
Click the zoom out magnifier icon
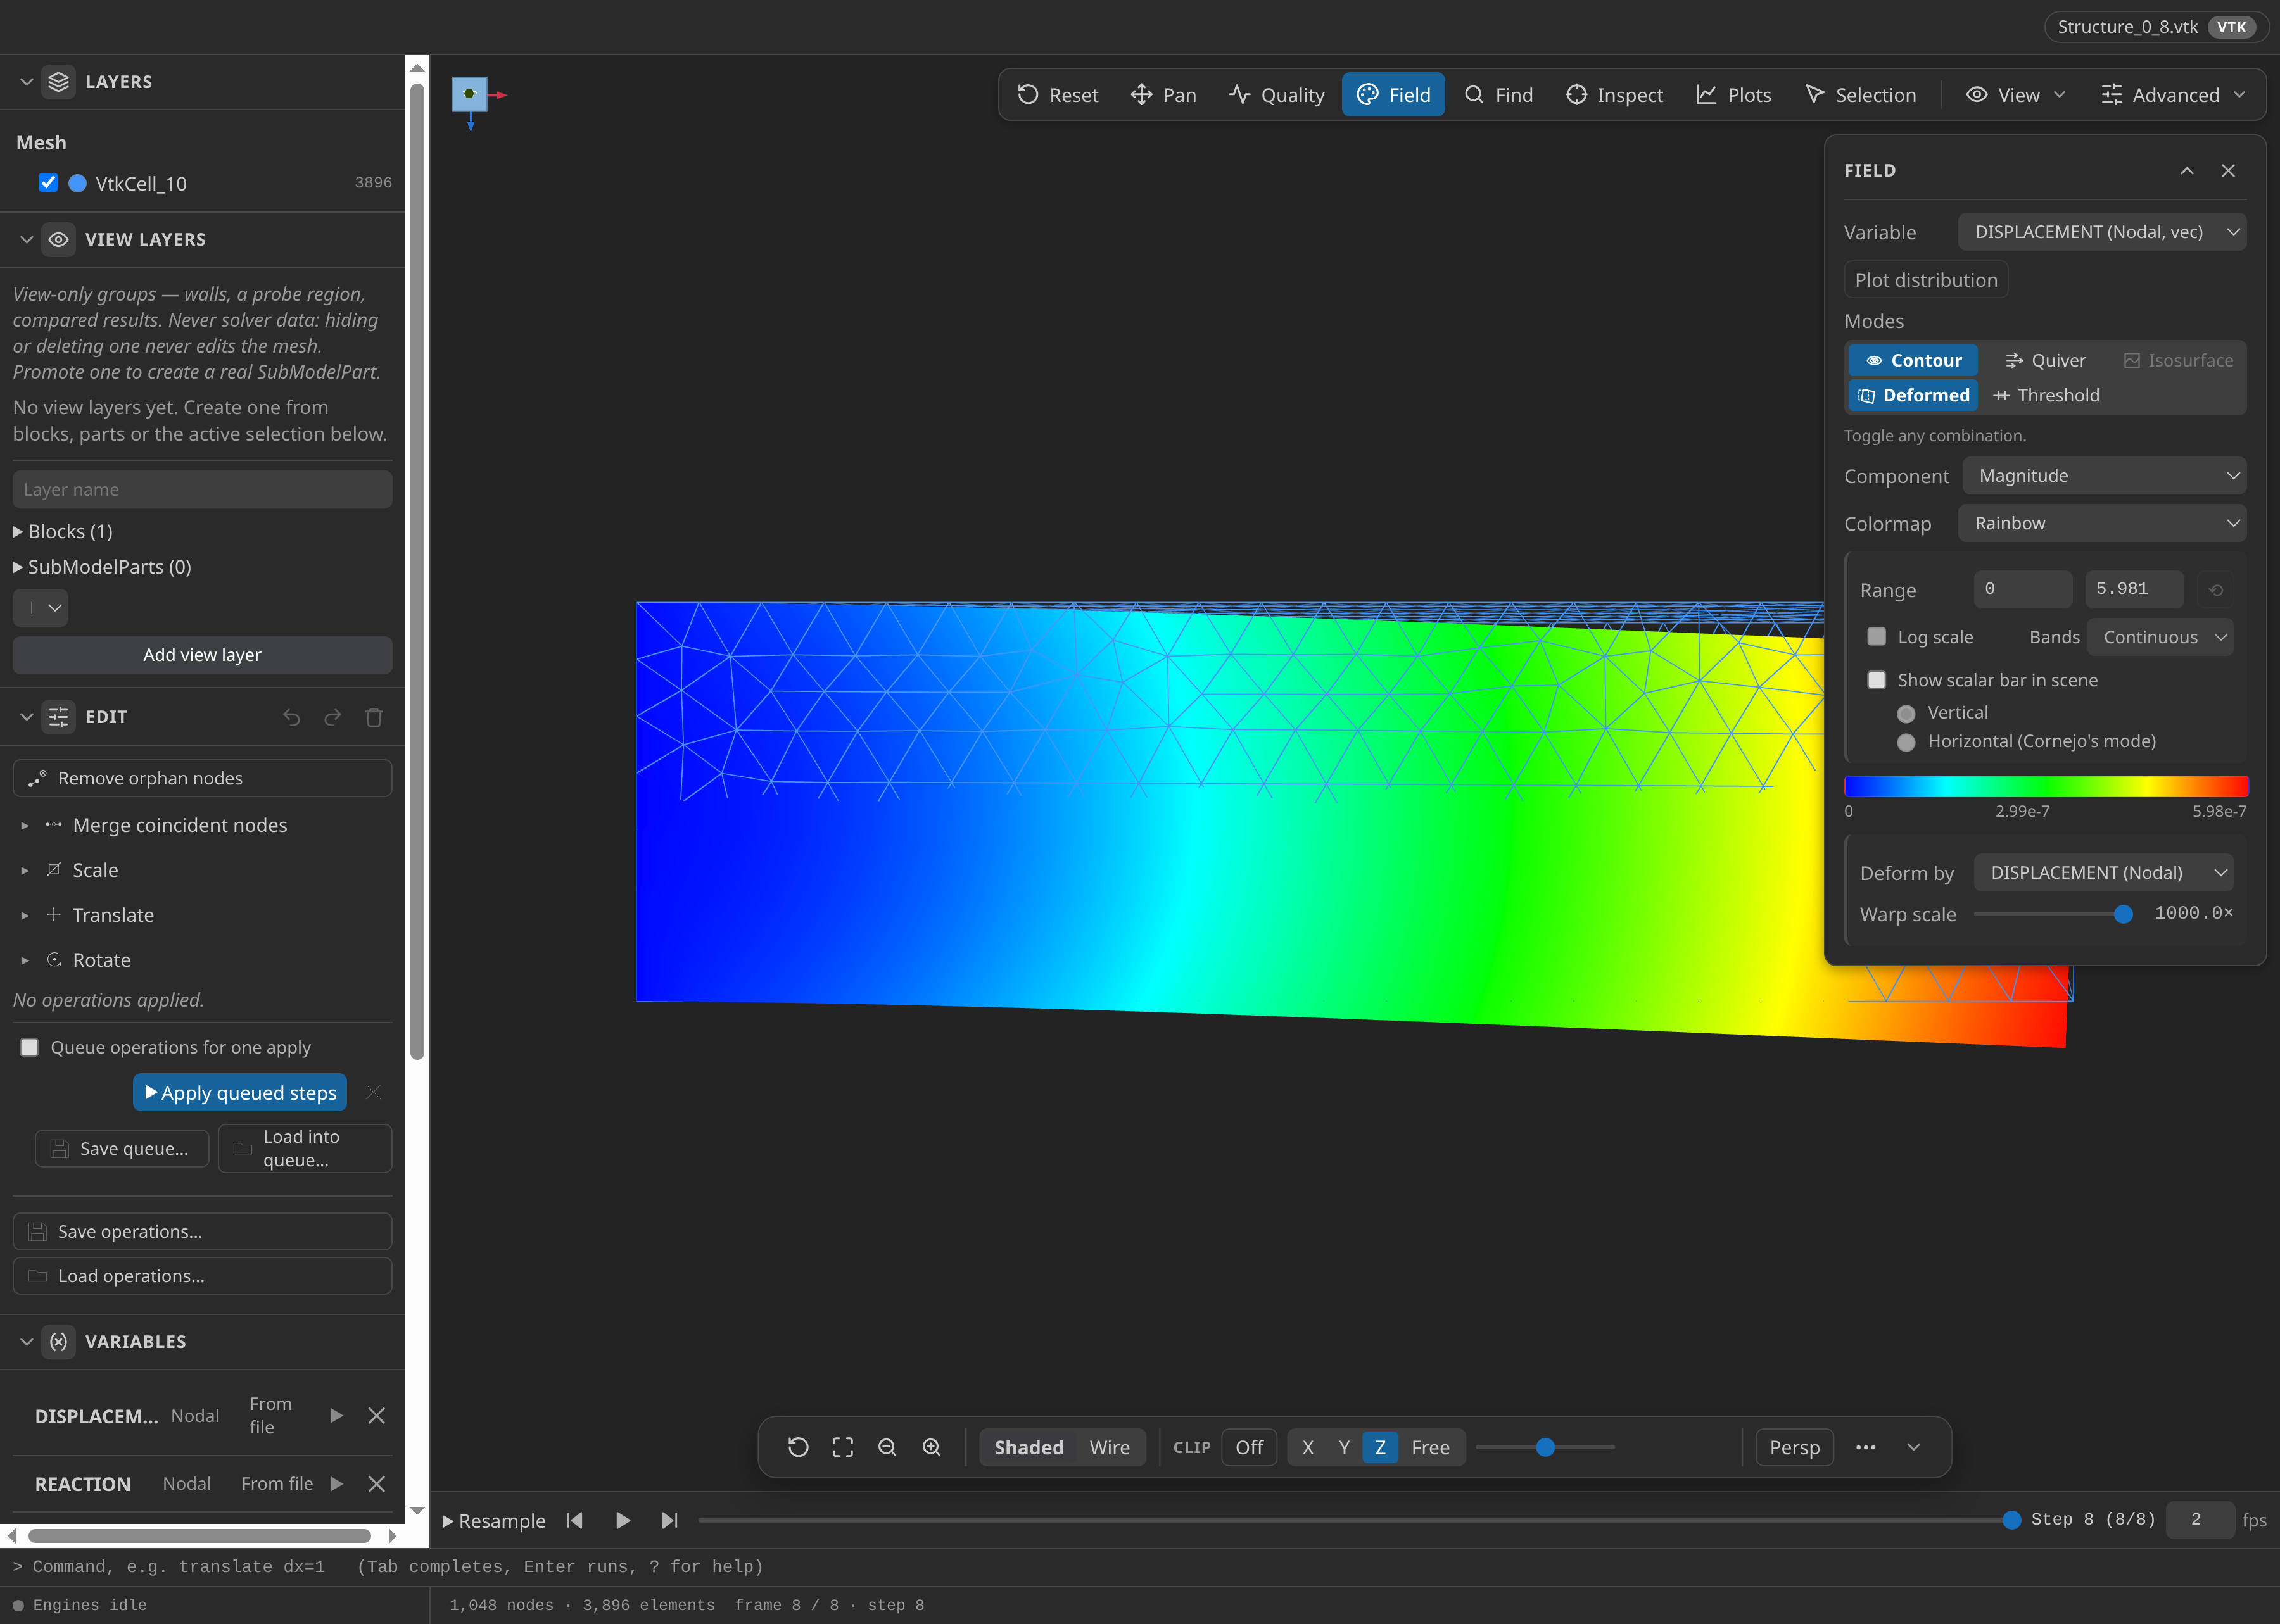[887, 1447]
